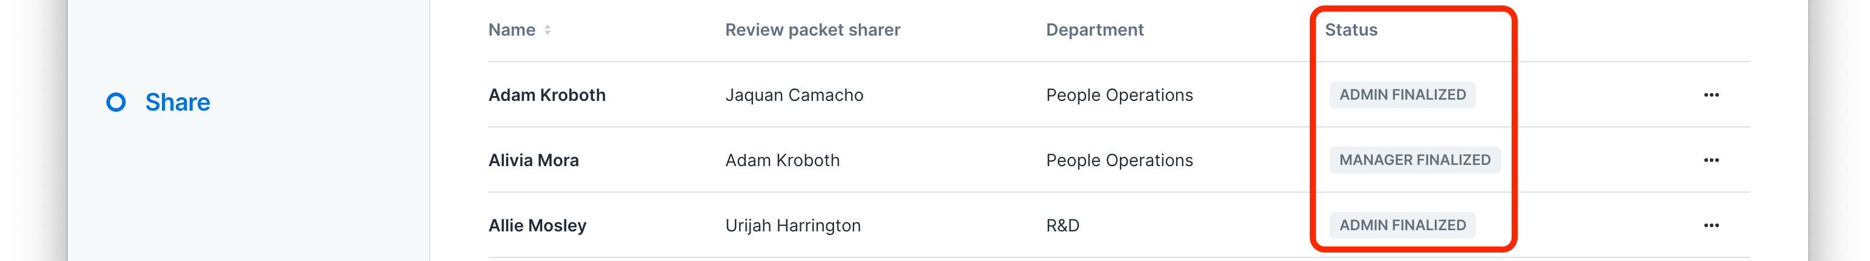Viewport: 1870px width, 261px height.
Task: Click the Department column header
Action: [1095, 30]
